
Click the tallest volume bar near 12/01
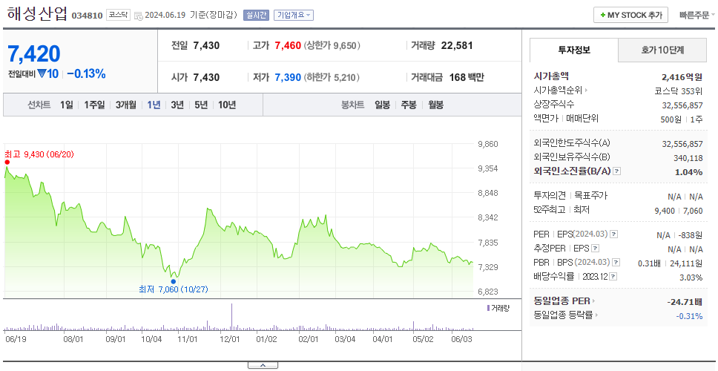[231, 317]
